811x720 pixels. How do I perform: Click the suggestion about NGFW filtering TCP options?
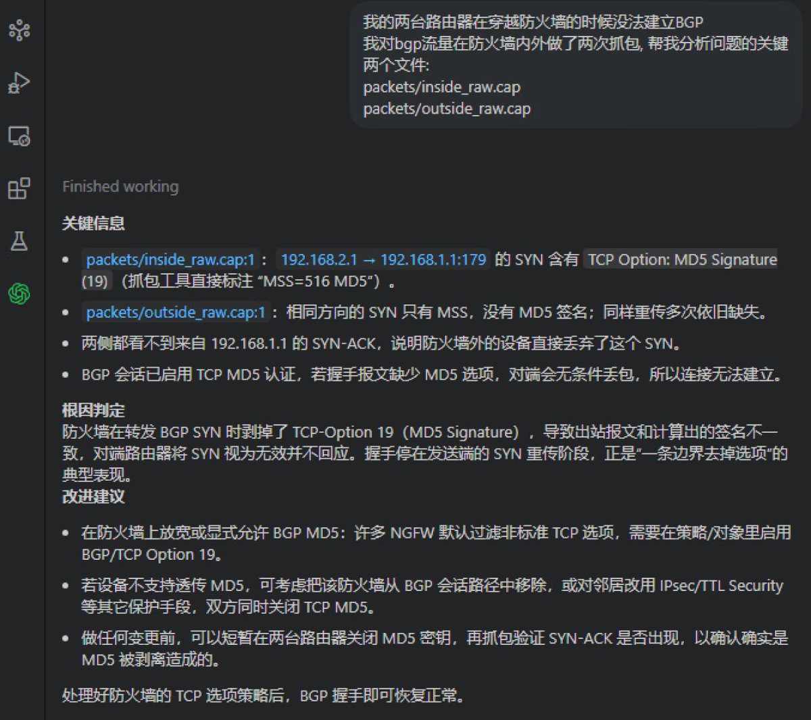[x=436, y=543]
